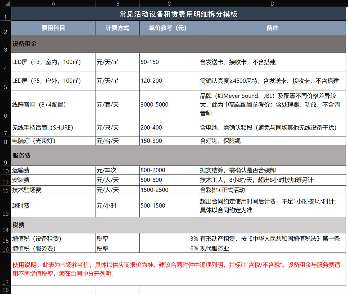348x294 pixels.
Task: Select the note 据实结算，需确认是否含装卸
Action: [272, 170]
